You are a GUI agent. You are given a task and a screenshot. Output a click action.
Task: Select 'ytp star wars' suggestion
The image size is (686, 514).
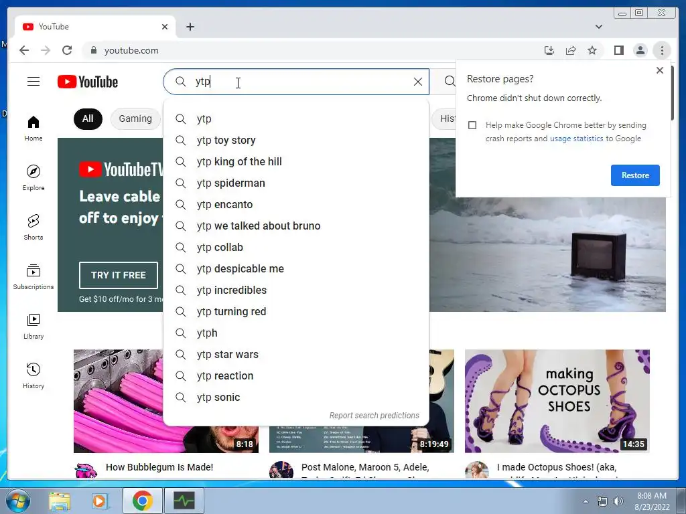pyautogui.click(x=295, y=355)
